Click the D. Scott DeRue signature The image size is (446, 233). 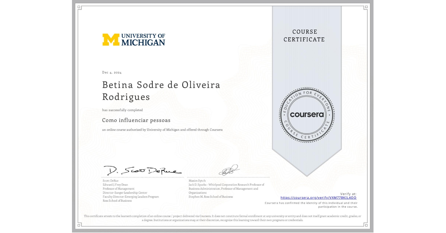coord(142,170)
